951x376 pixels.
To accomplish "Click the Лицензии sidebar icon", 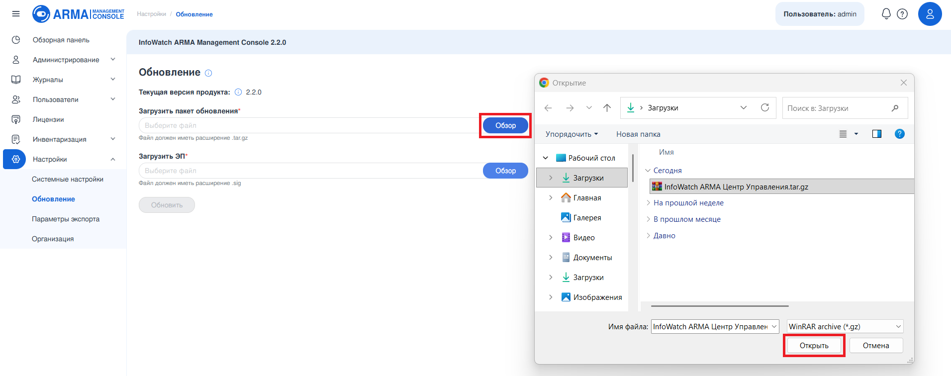I will (16, 119).
